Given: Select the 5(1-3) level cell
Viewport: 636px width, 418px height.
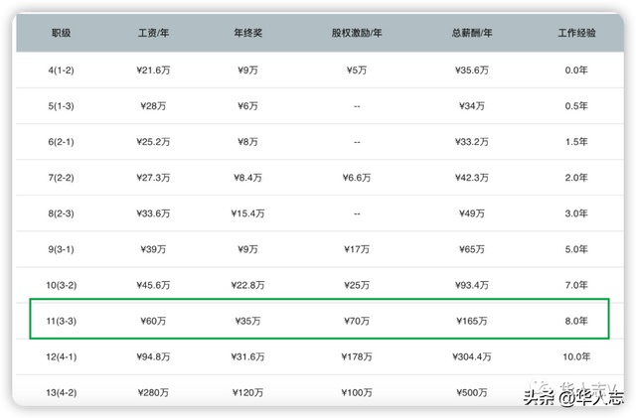Looking at the screenshot, I should (x=61, y=106).
